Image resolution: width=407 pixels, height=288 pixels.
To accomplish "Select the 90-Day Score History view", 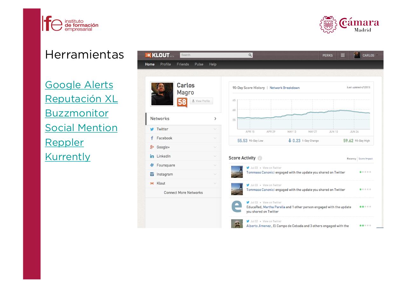I will click(x=248, y=88).
